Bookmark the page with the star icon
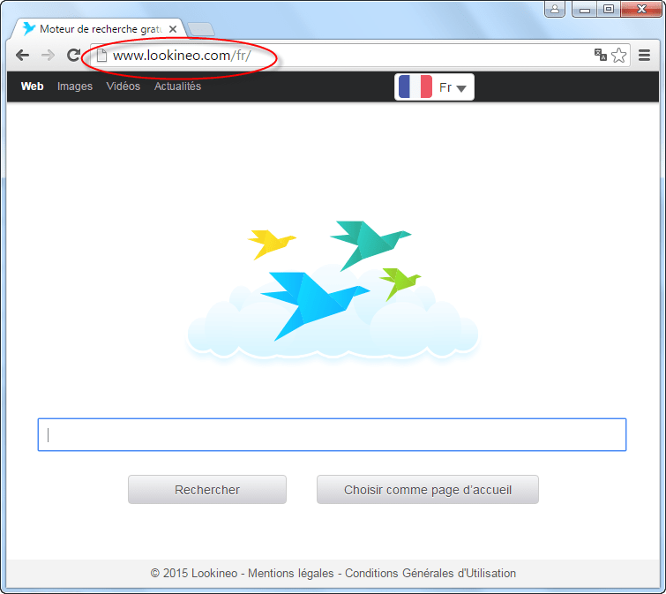The height and width of the screenshot is (594, 666). tap(619, 56)
